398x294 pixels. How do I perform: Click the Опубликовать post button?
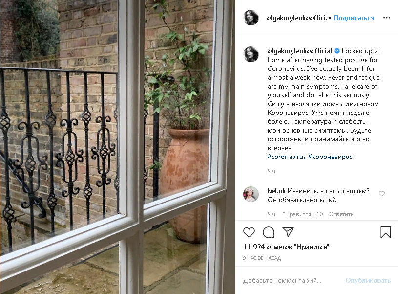(x=368, y=280)
